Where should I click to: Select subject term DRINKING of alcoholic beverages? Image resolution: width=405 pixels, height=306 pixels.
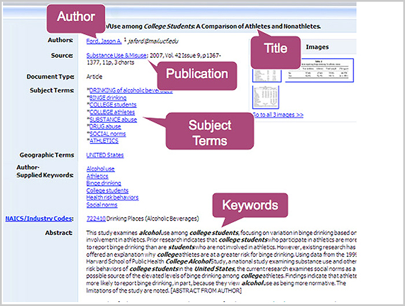(x=131, y=91)
